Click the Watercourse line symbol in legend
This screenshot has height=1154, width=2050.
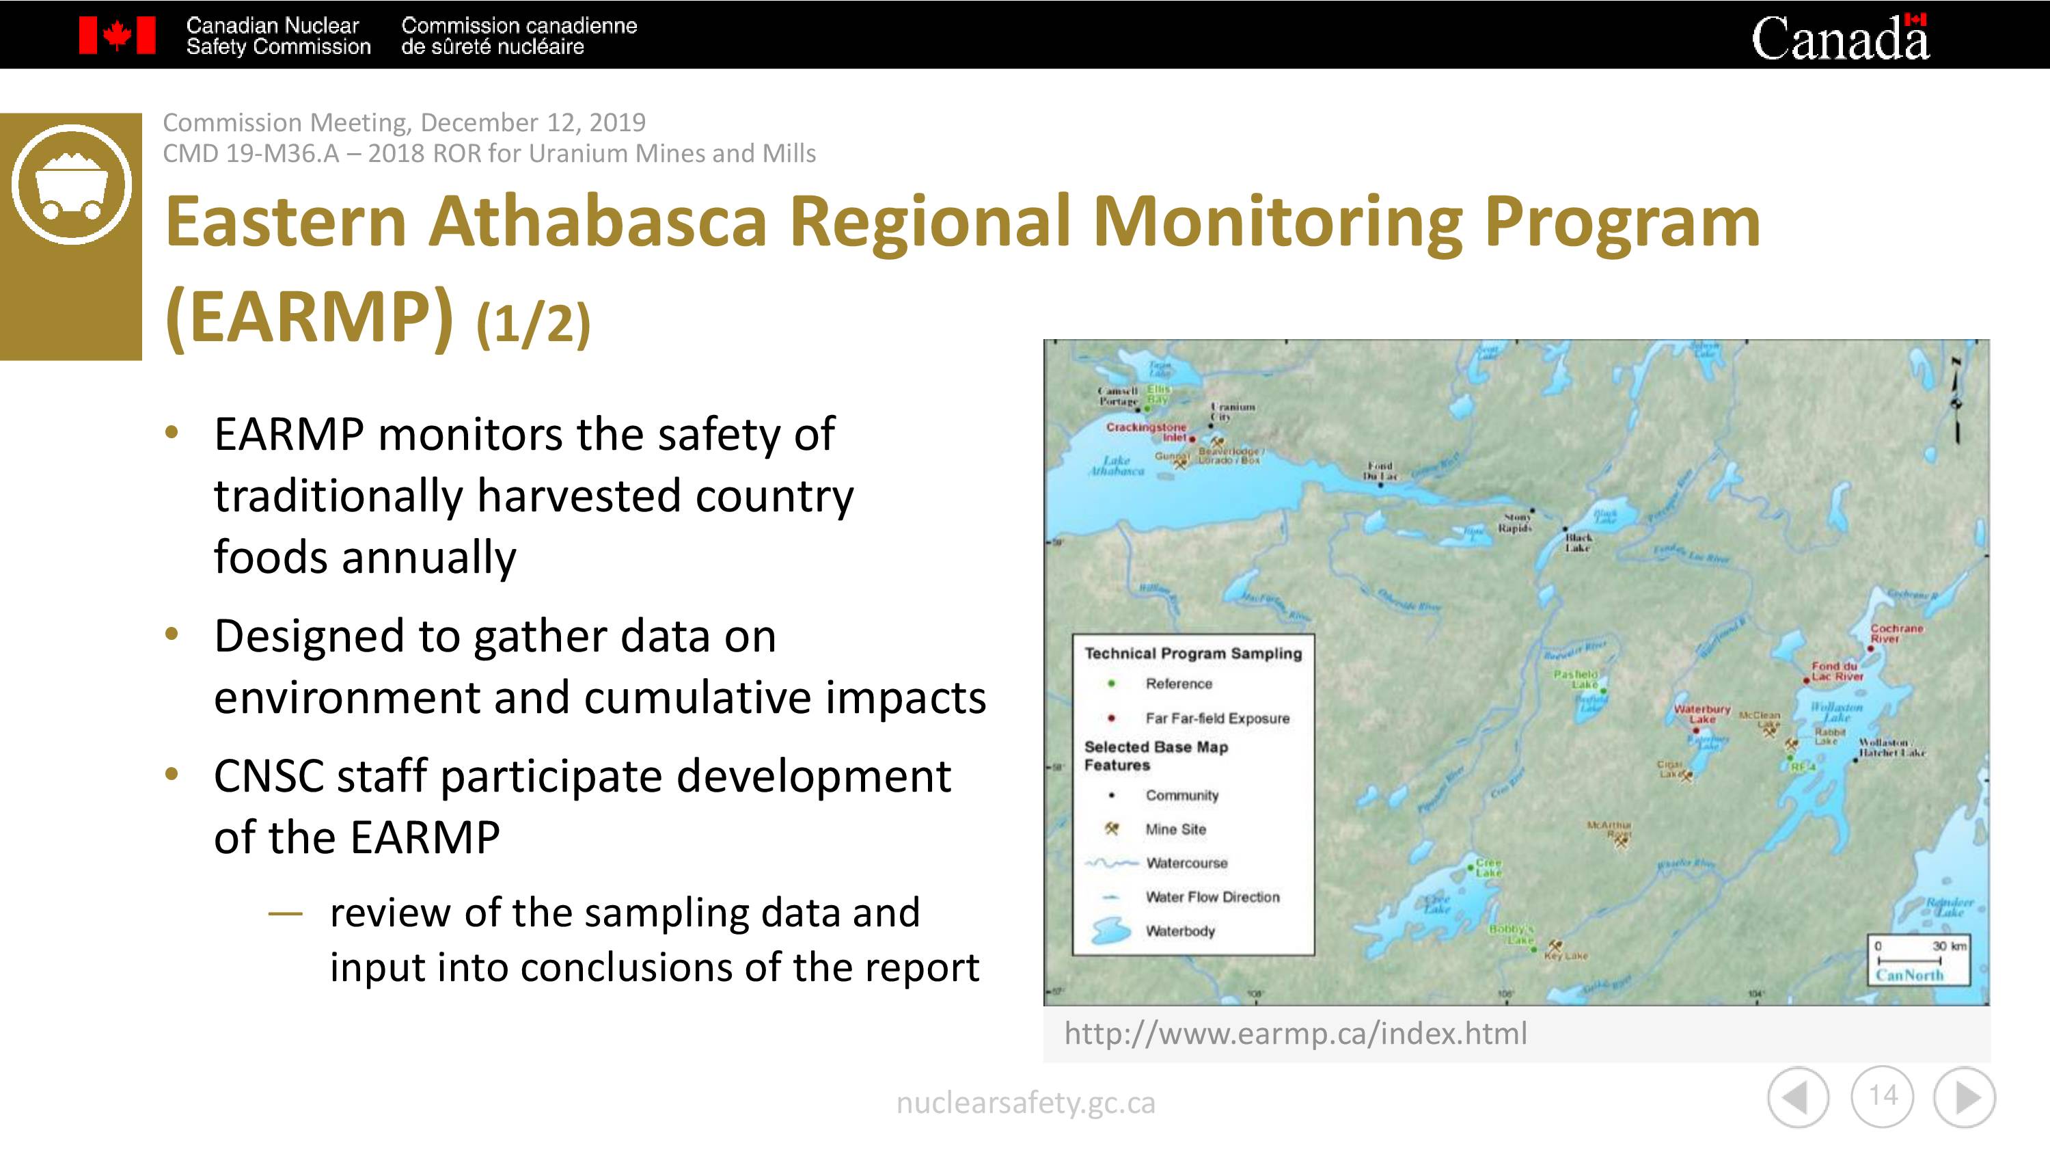[x=1112, y=863]
